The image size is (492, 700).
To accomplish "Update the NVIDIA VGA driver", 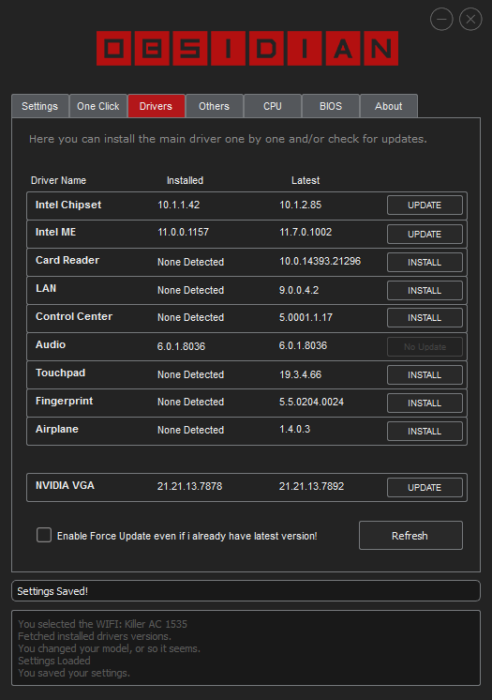I will tap(425, 488).
